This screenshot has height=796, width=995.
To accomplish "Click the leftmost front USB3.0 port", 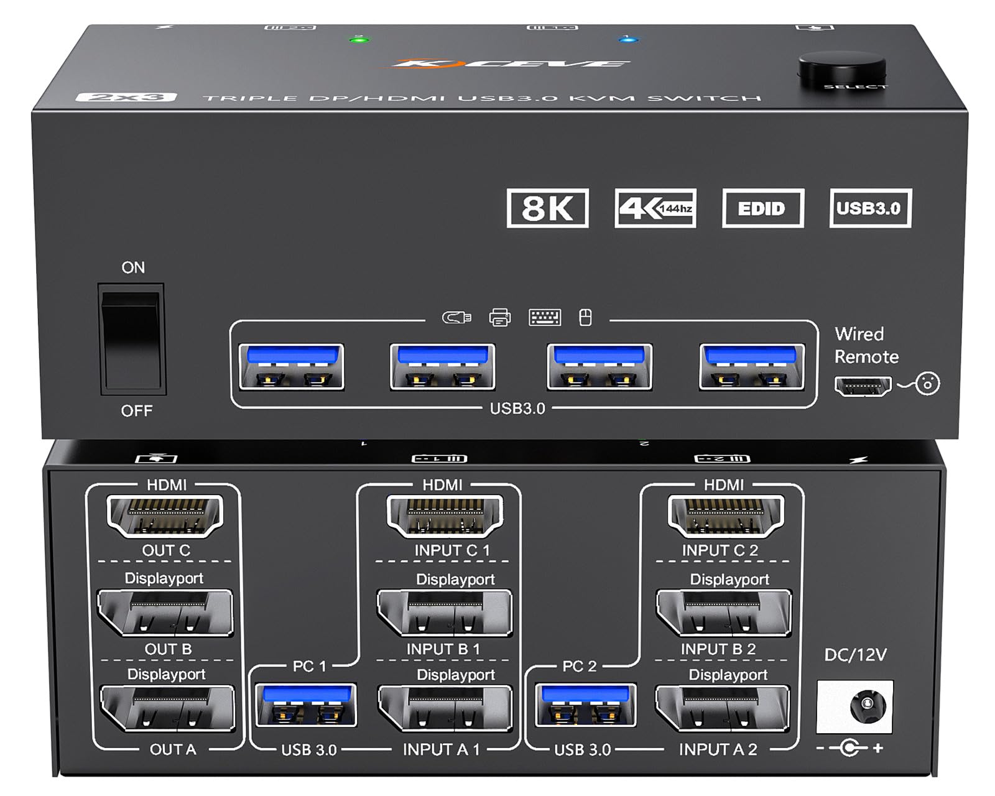I will pos(292,367).
